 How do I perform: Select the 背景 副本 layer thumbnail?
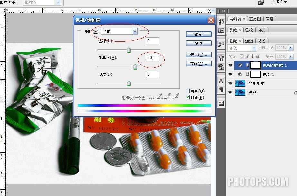click(240, 83)
